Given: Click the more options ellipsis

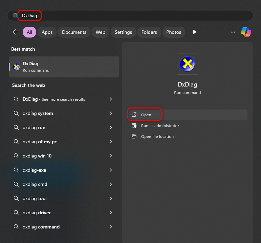Looking at the screenshot, I should pos(233,32).
